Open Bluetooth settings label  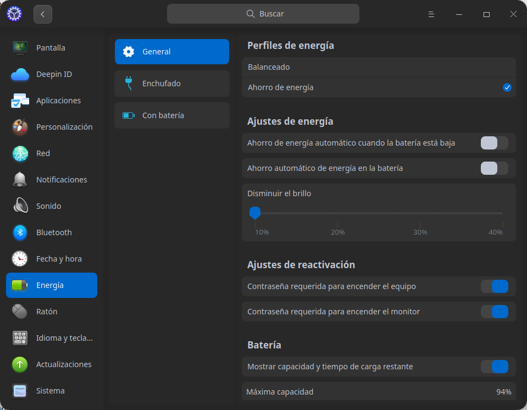coord(54,232)
